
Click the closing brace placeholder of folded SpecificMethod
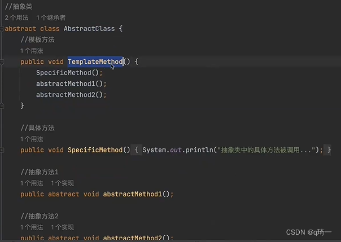(329, 150)
